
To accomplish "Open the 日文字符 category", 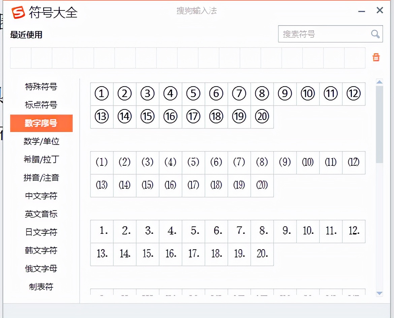I will [41, 232].
